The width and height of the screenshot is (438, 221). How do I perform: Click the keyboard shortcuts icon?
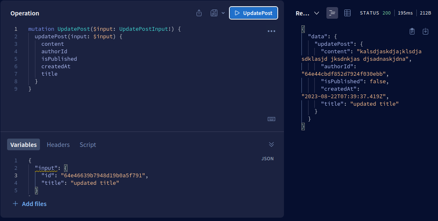click(x=271, y=119)
